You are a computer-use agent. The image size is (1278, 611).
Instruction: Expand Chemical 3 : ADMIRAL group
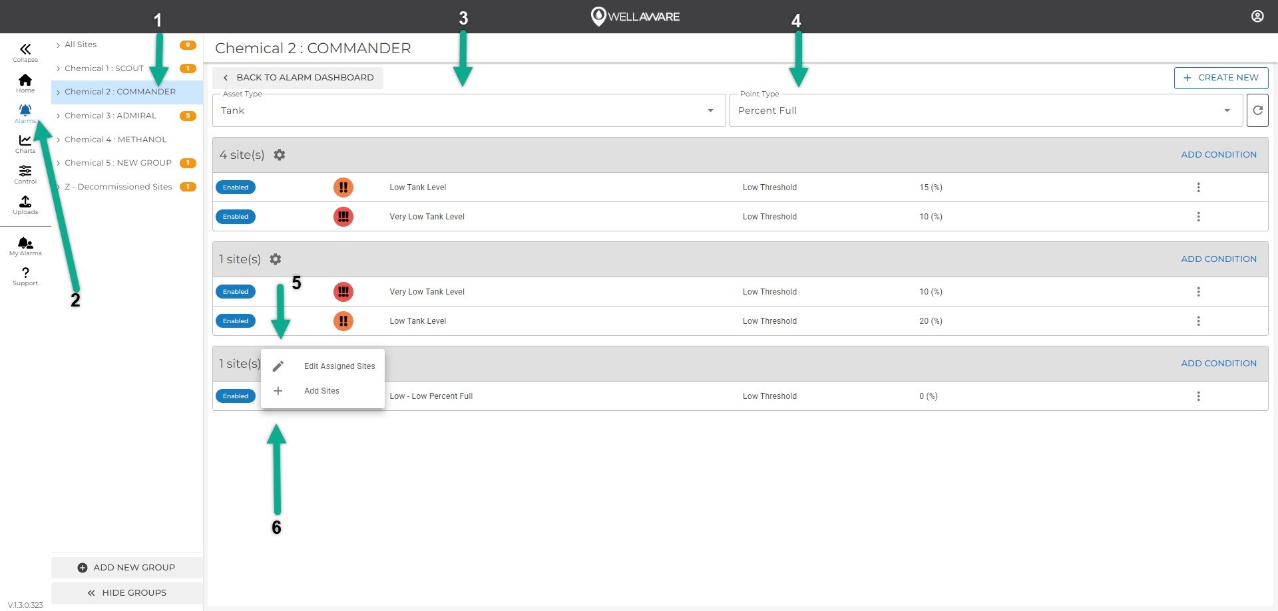[58, 116]
